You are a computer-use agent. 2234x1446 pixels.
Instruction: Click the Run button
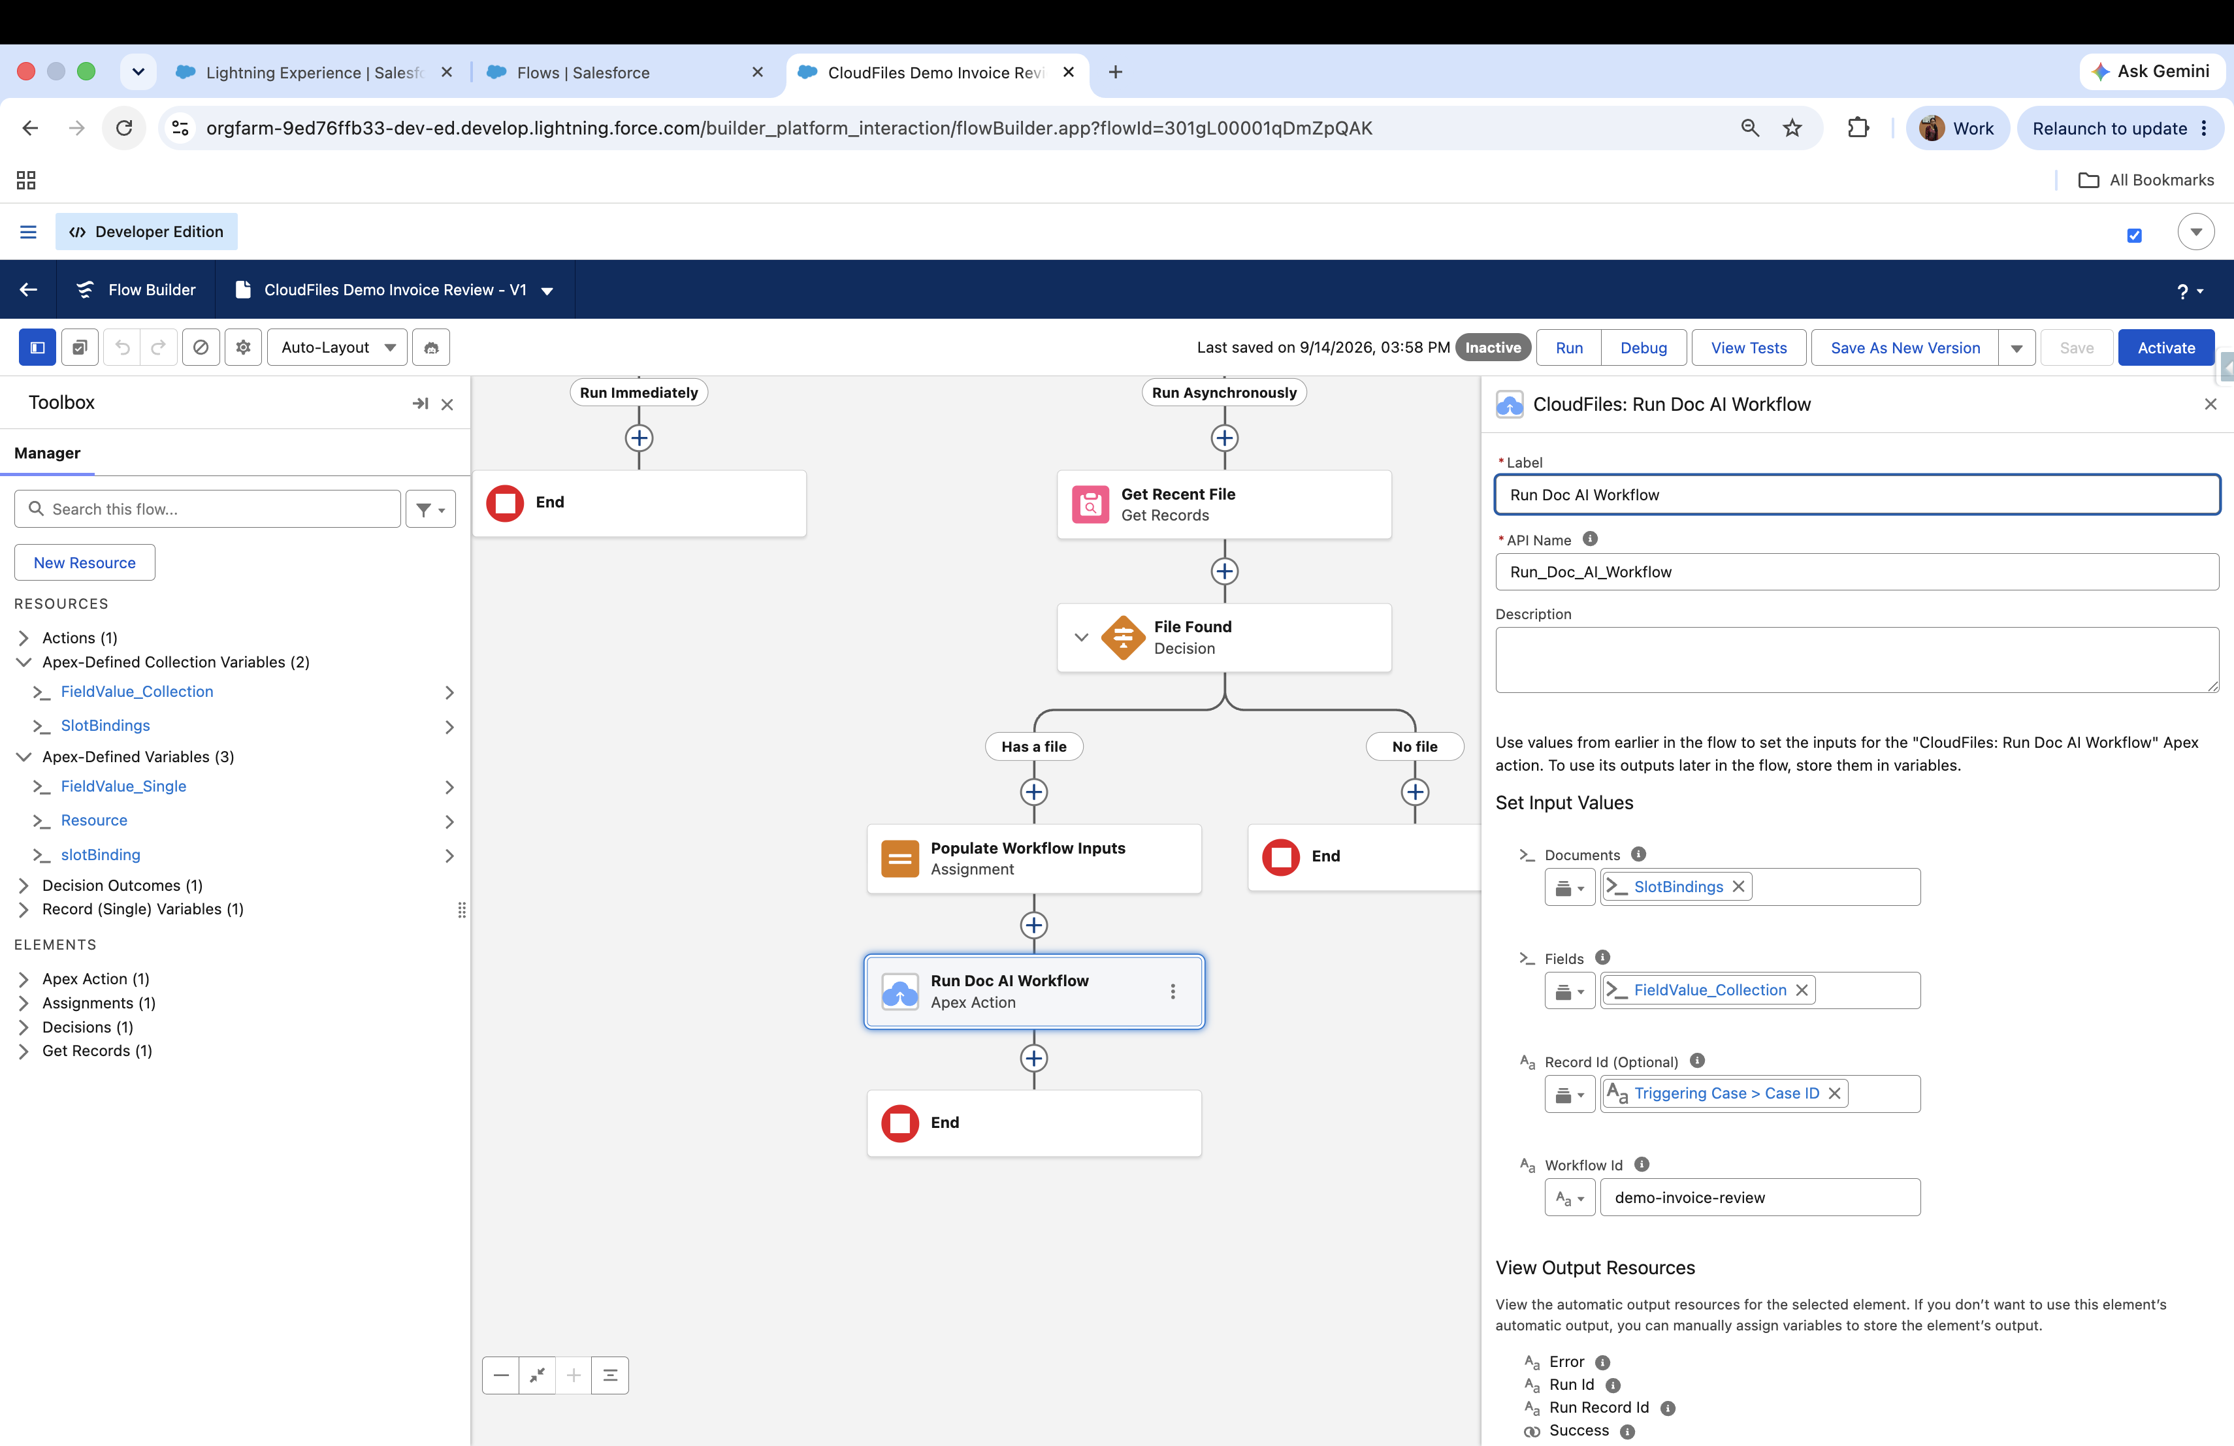pyautogui.click(x=1570, y=347)
